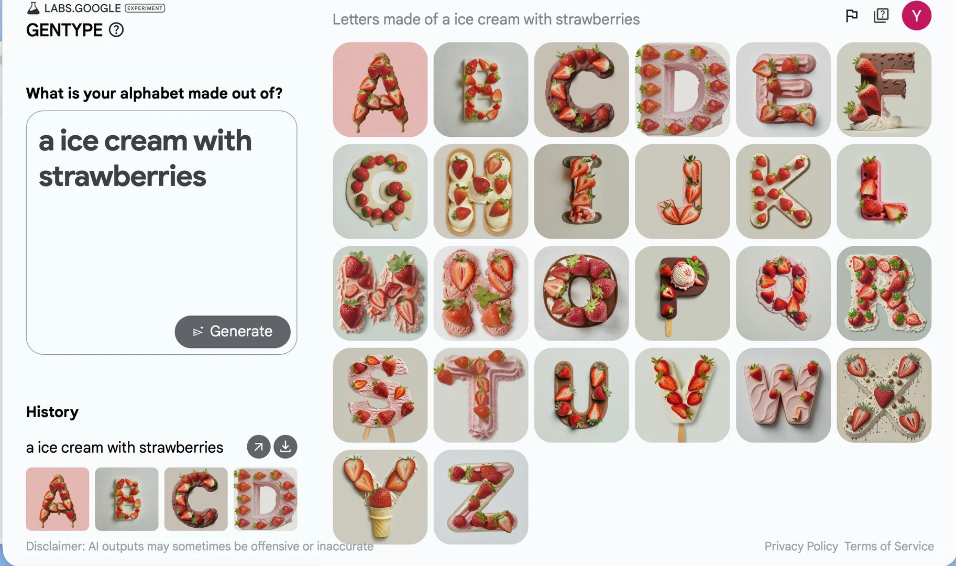Image resolution: width=956 pixels, height=566 pixels.
Task: Select the ice cream cone Y tile
Action: [380, 497]
